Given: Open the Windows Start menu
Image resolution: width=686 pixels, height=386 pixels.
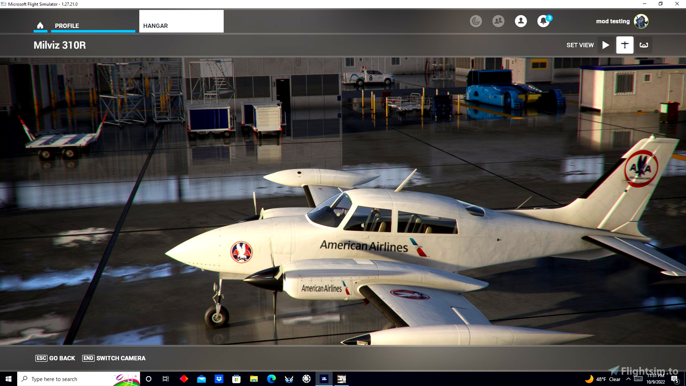Looking at the screenshot, I should click(x=8, y=379).
